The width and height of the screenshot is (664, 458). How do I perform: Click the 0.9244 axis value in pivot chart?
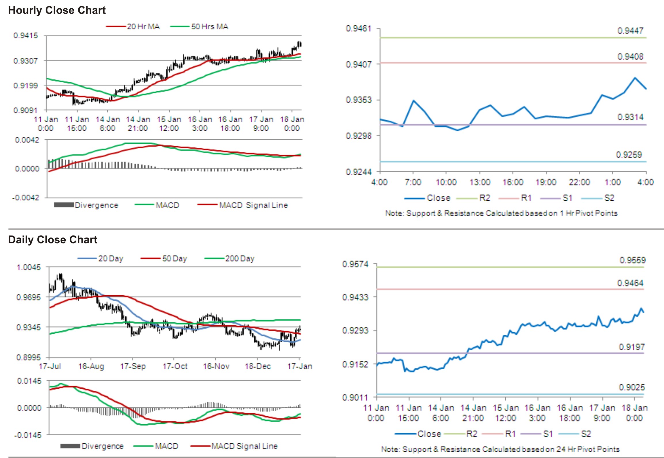point(358,172)
